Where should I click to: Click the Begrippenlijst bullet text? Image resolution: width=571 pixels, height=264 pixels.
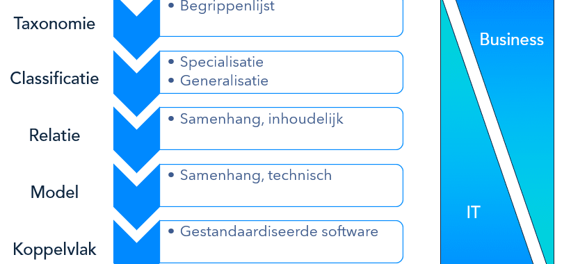[227, 6]
